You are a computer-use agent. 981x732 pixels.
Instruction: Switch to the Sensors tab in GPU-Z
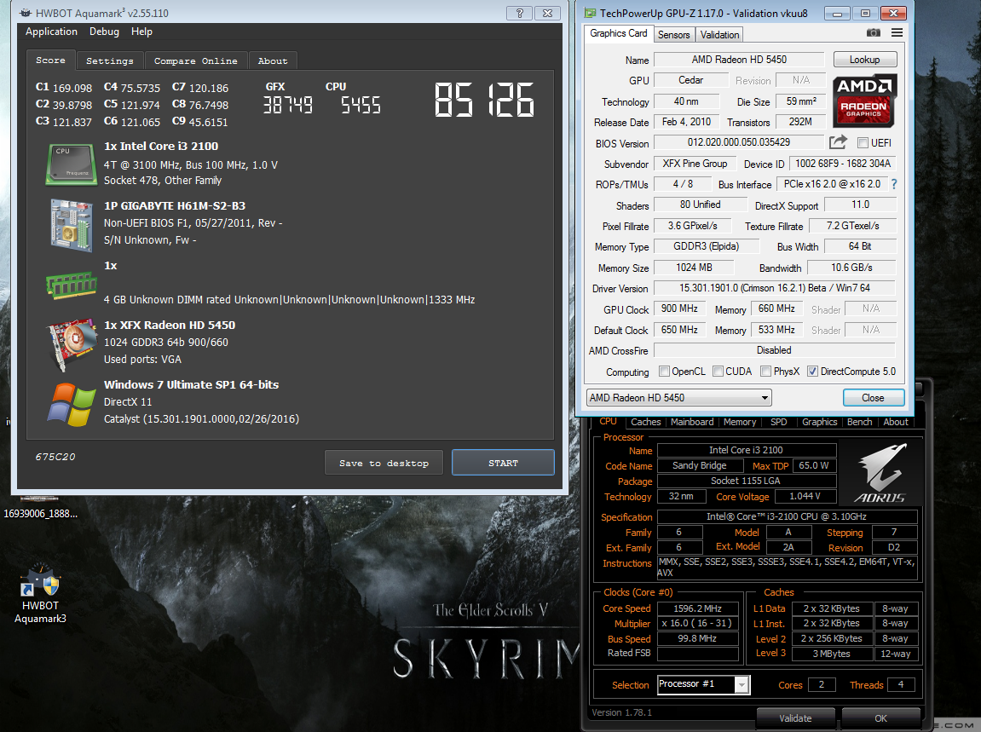click(674, 35)
